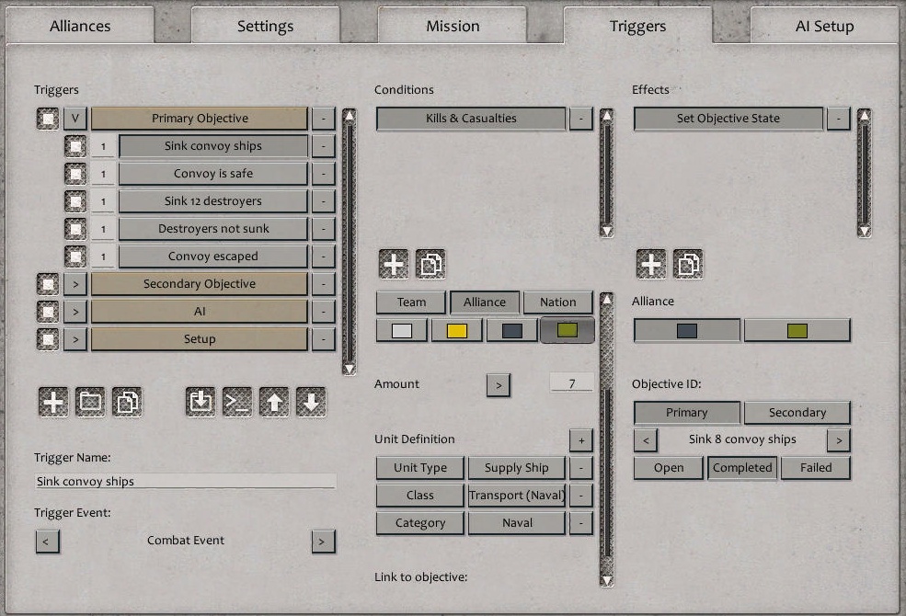Remove the AI trigger group
The image size is (906, 616).
324,312
